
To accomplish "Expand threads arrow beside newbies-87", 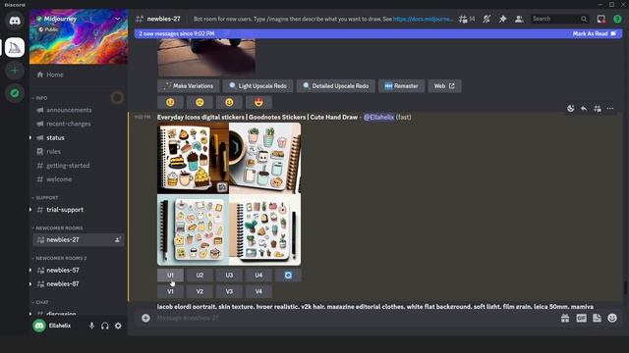I will pos(30,283).
